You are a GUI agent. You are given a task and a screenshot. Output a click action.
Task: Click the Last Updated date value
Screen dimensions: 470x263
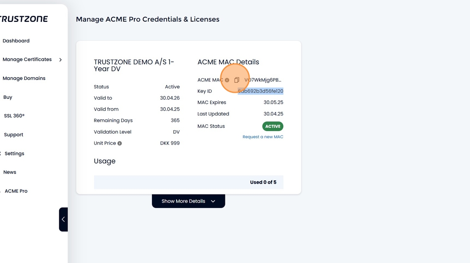[273, 114]
